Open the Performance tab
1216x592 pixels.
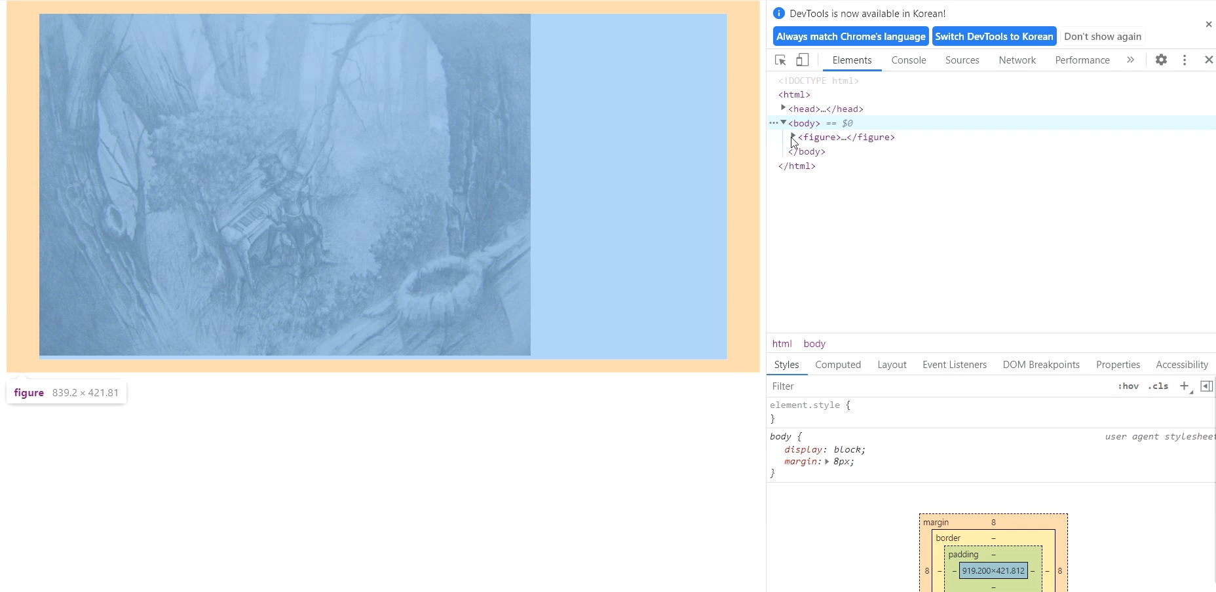[1082, 60]
